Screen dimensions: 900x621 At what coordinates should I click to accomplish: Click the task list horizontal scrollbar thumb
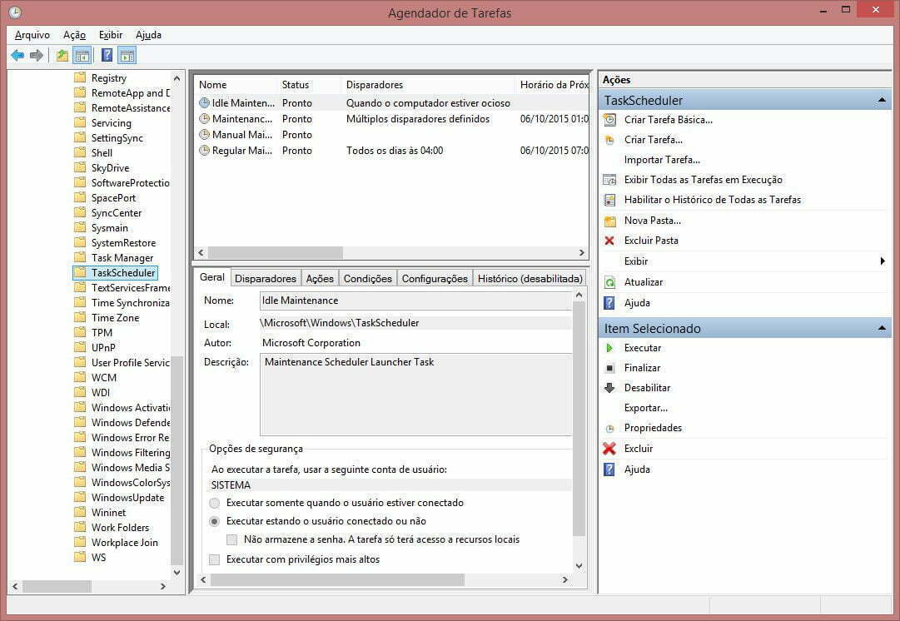click(276, 252)
